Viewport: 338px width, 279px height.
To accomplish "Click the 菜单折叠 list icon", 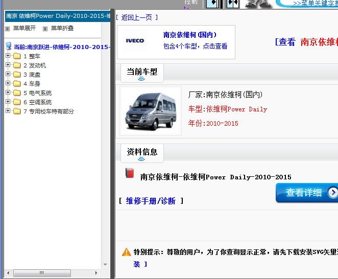I will 45,29.
